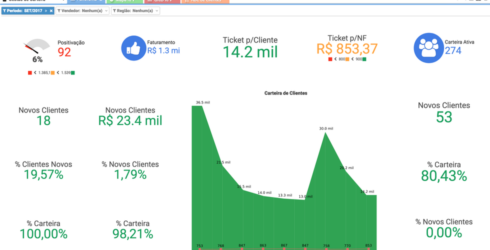Click the Vendedor: Nenhum(a) filter label

pyautogui.click(x=82, y=10)
